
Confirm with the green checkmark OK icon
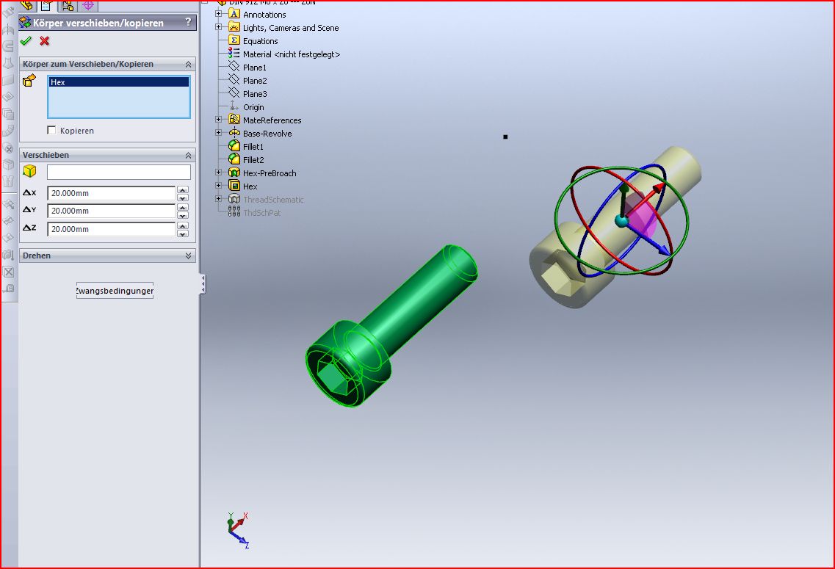tap(26, 41)
